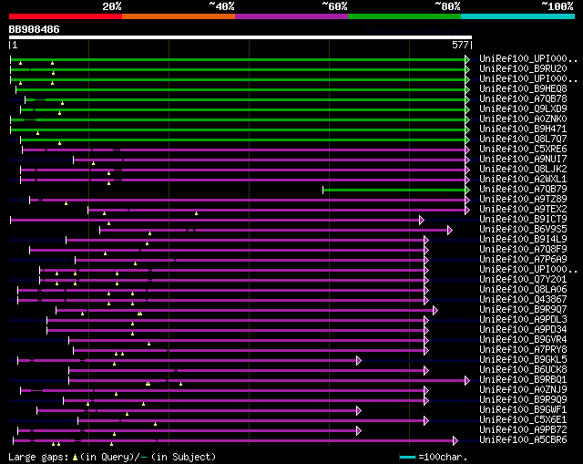Select the UniRef100_B9ICT9 label
This screenshot has height=464, width=583.
point(523,220)
